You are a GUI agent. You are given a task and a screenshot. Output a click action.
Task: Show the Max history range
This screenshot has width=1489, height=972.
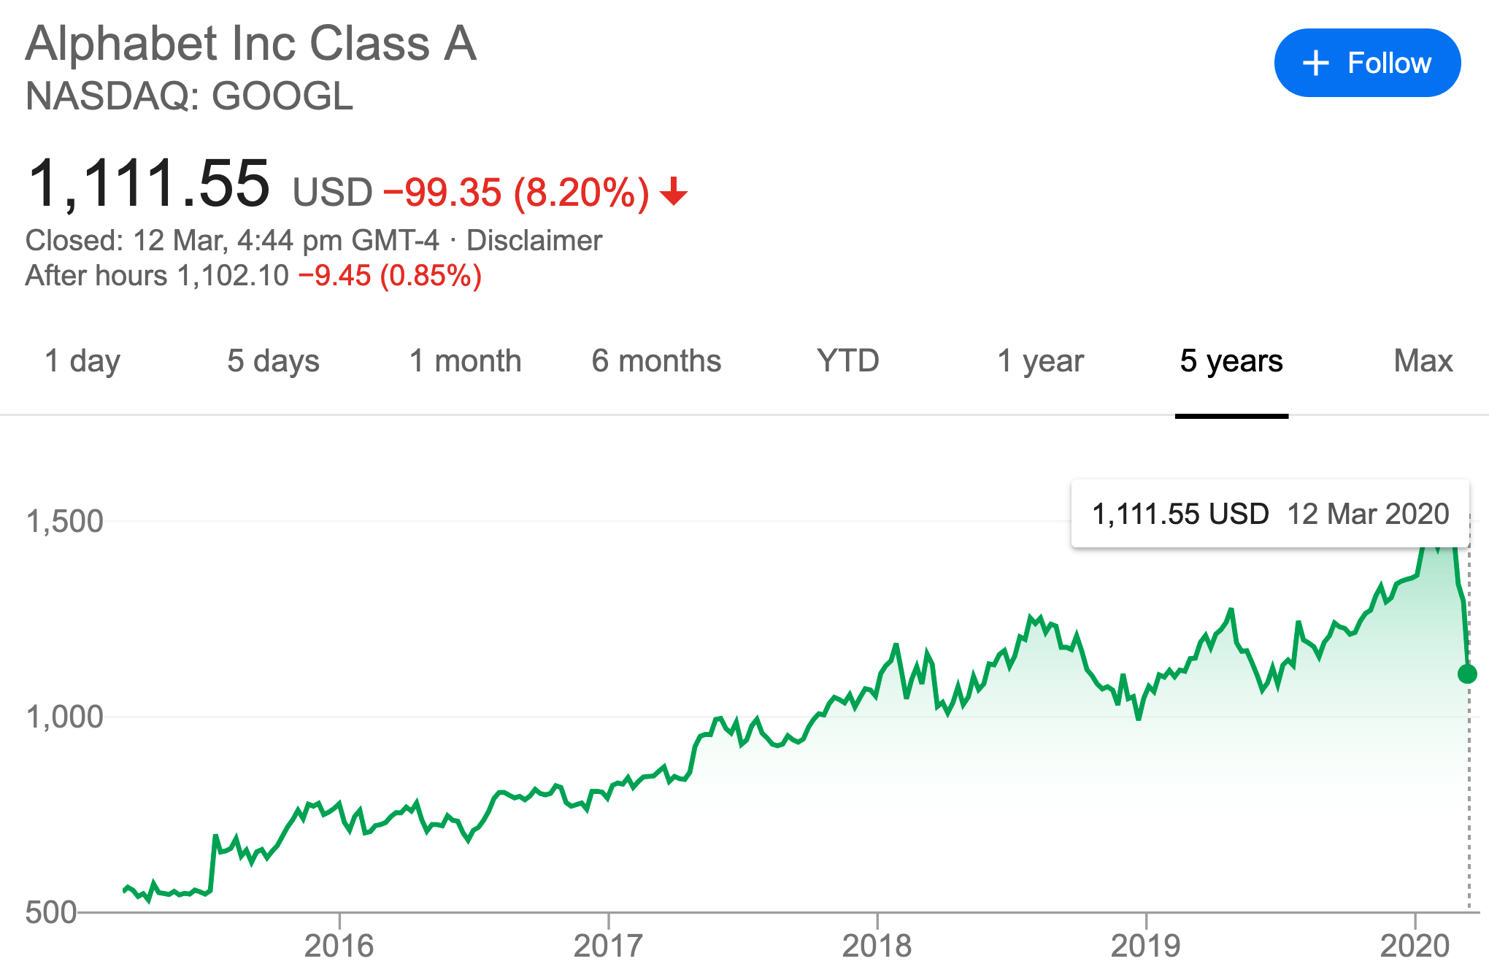pos(1423,361)
